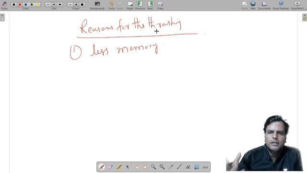Select the Eraser tool in stylus palette

click(110, 167)
